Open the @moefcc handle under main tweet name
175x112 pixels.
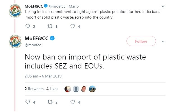[x=33, y=45]
